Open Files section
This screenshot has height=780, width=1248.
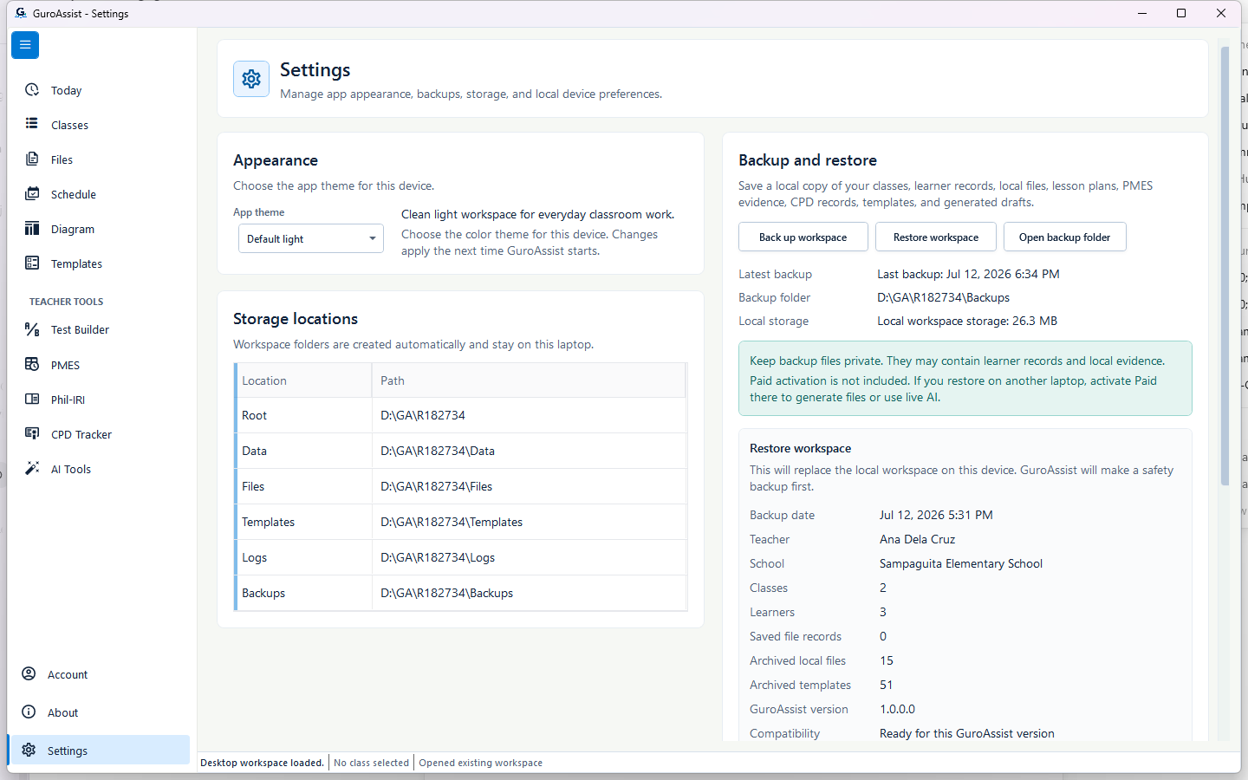click(99, 159)
